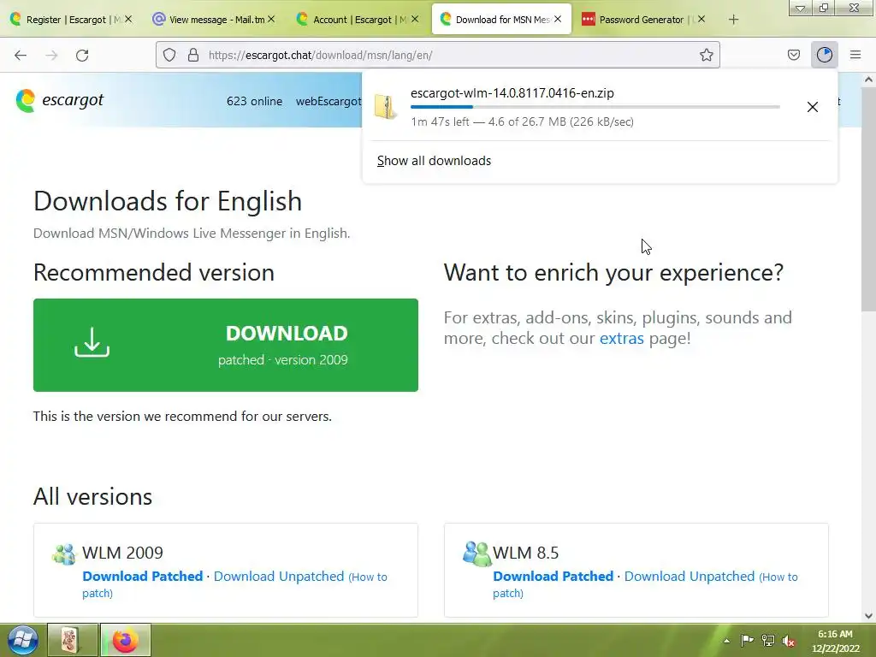Click the escargot-wlm-14.0.8117.0416-en.zip filename
The height and width of the screenshot is (657, 876).
[x=512, y=92]
